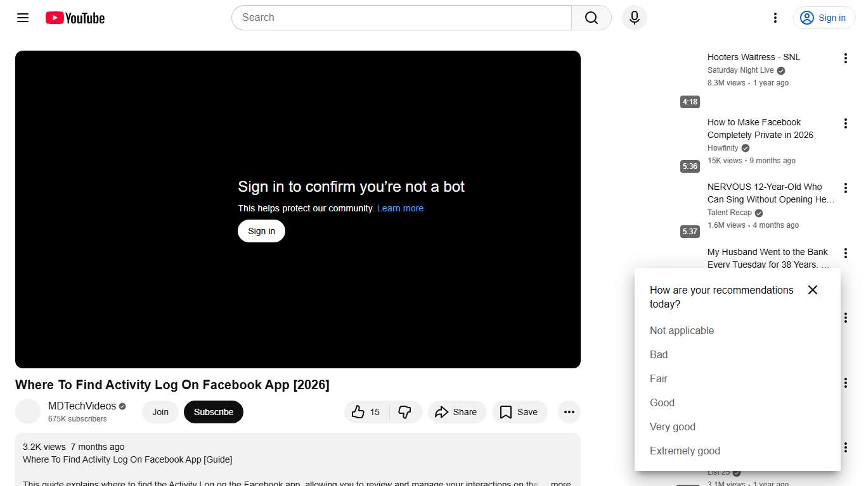The height and width of the screenshot is (486, 866).
Task: Open the Sign in account icon top right
Action: point(824,18)
